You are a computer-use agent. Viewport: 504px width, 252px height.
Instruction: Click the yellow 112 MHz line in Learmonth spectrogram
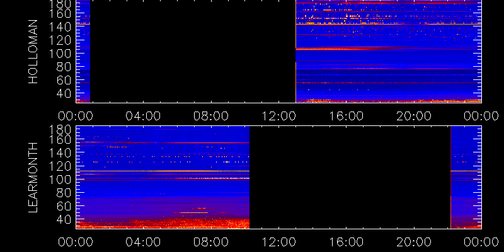coord(163,171)
